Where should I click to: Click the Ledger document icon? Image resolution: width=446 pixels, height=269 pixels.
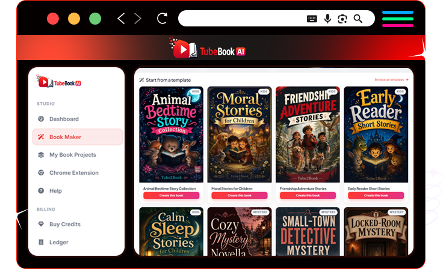[41, 243]
